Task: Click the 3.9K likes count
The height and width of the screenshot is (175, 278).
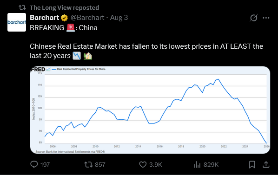Action: 155,165
